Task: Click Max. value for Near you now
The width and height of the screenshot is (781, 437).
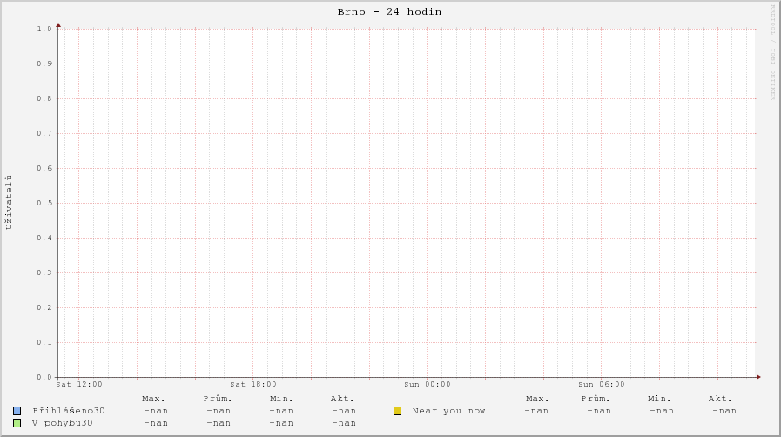Action: [536, 411]
